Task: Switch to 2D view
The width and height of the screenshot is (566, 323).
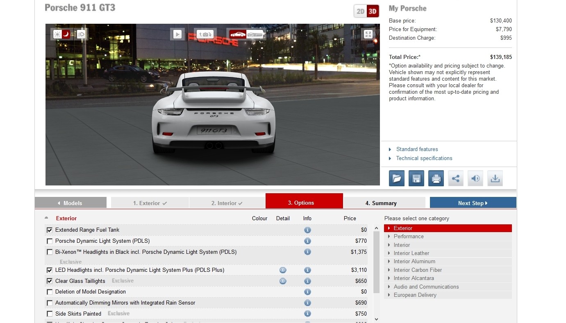Action: point(361,11)
